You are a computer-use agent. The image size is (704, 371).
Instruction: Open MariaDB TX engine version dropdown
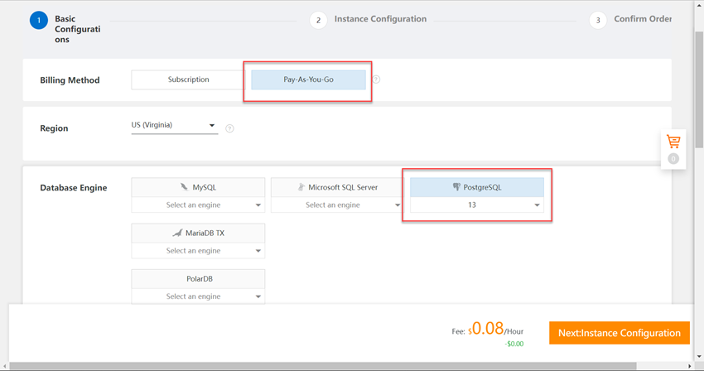pos(198,251)
